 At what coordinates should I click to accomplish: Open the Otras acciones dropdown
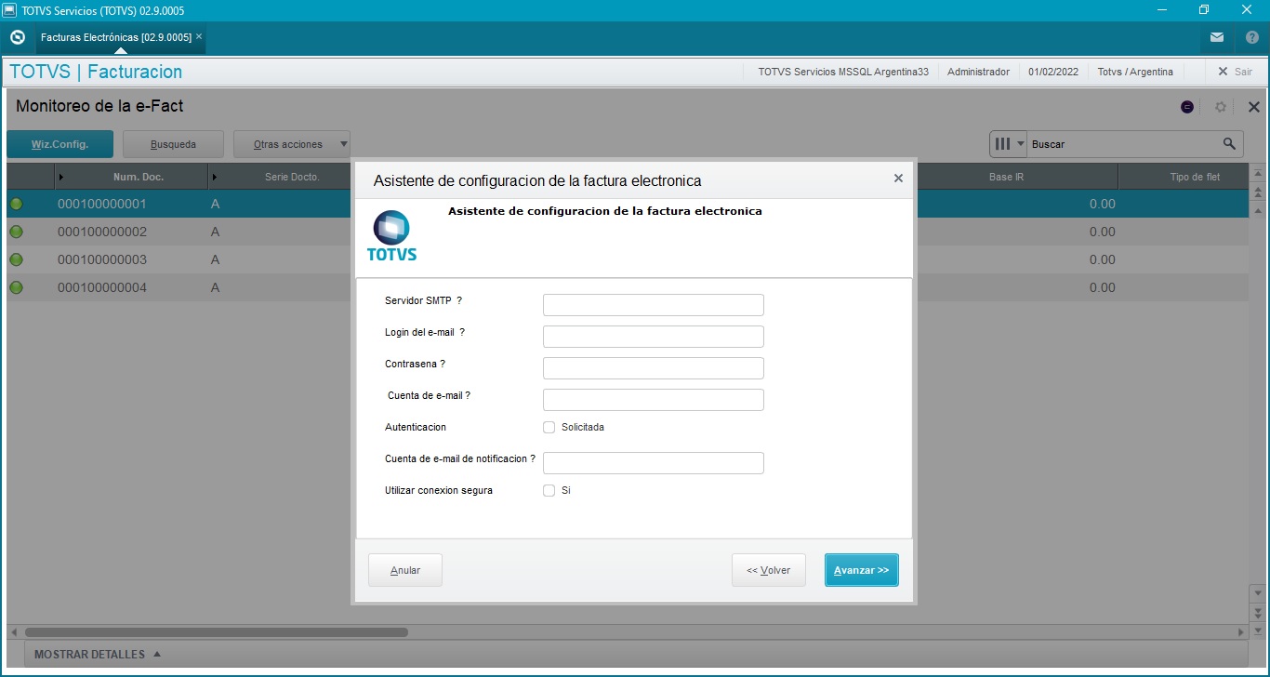click(x=292, y=144)
